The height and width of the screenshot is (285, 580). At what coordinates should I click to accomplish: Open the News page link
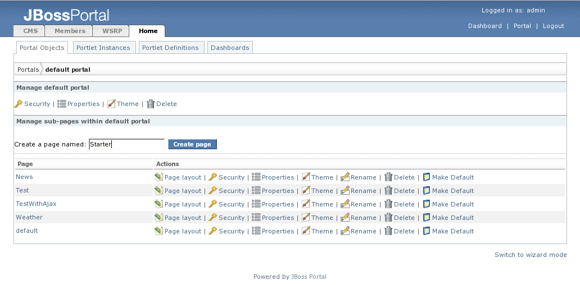[24, 177]
